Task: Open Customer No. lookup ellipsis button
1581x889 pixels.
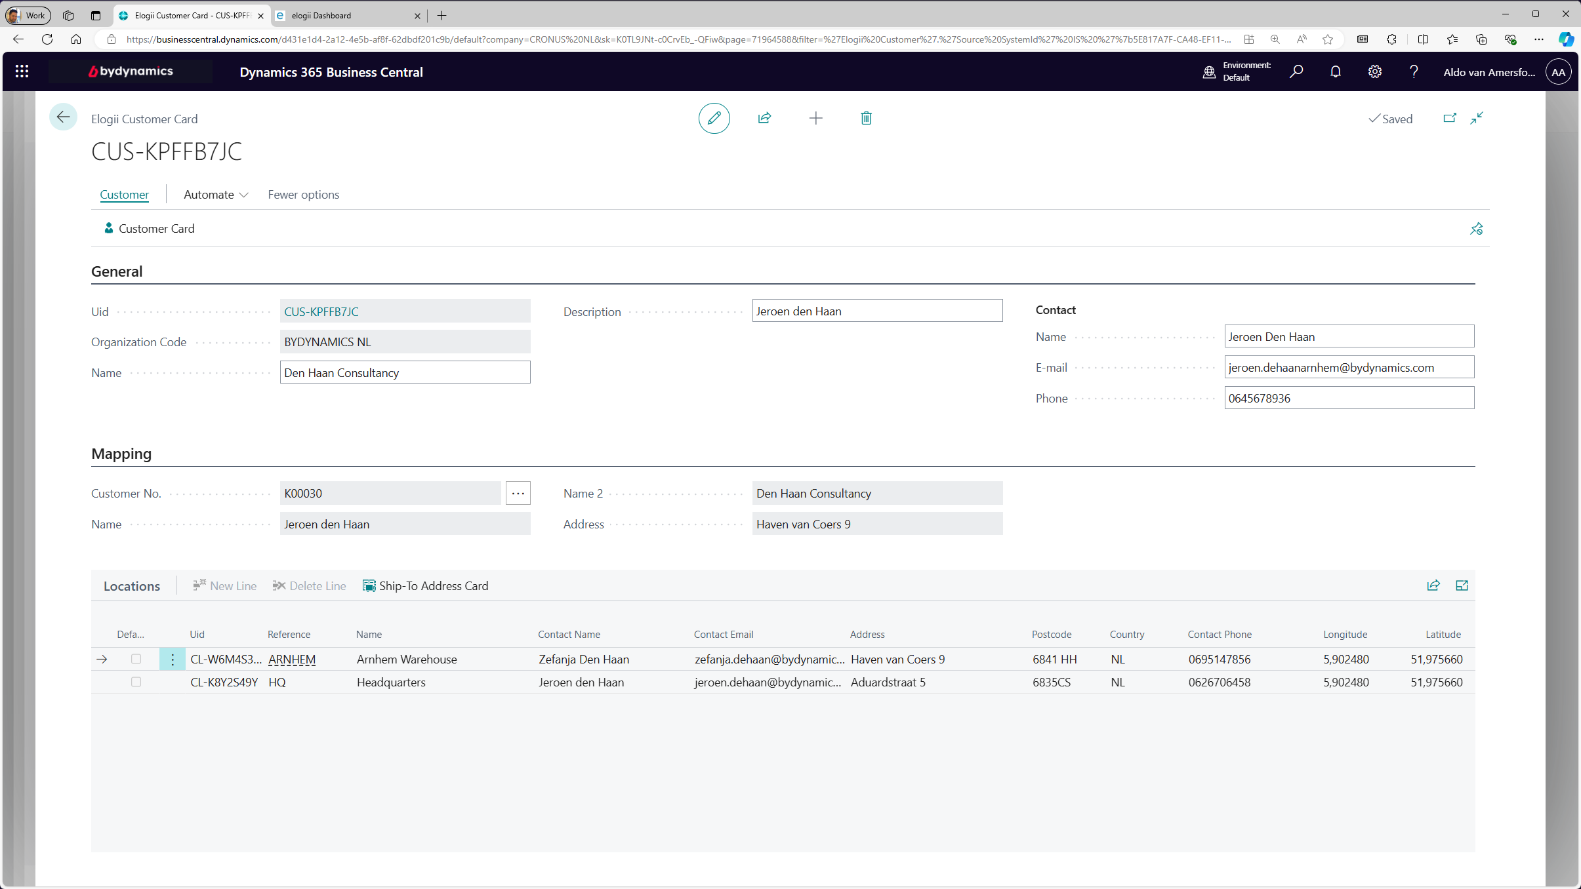Action: (x=518, y=493)
